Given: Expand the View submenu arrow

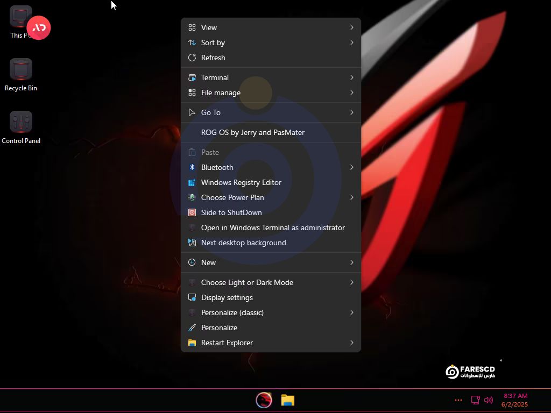Looking at the screenshot, I should click(352, 27).
